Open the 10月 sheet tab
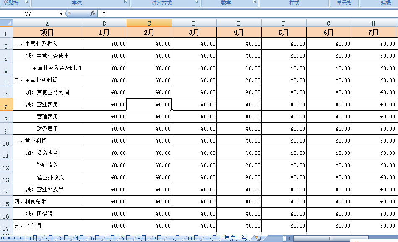Image resolution: width=398 pixels, height=242 pixels. click(174, 238)
